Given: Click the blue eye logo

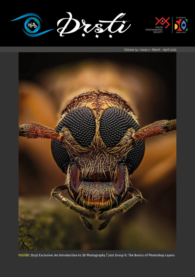Looking at the screenshot, I should [32, 25].
